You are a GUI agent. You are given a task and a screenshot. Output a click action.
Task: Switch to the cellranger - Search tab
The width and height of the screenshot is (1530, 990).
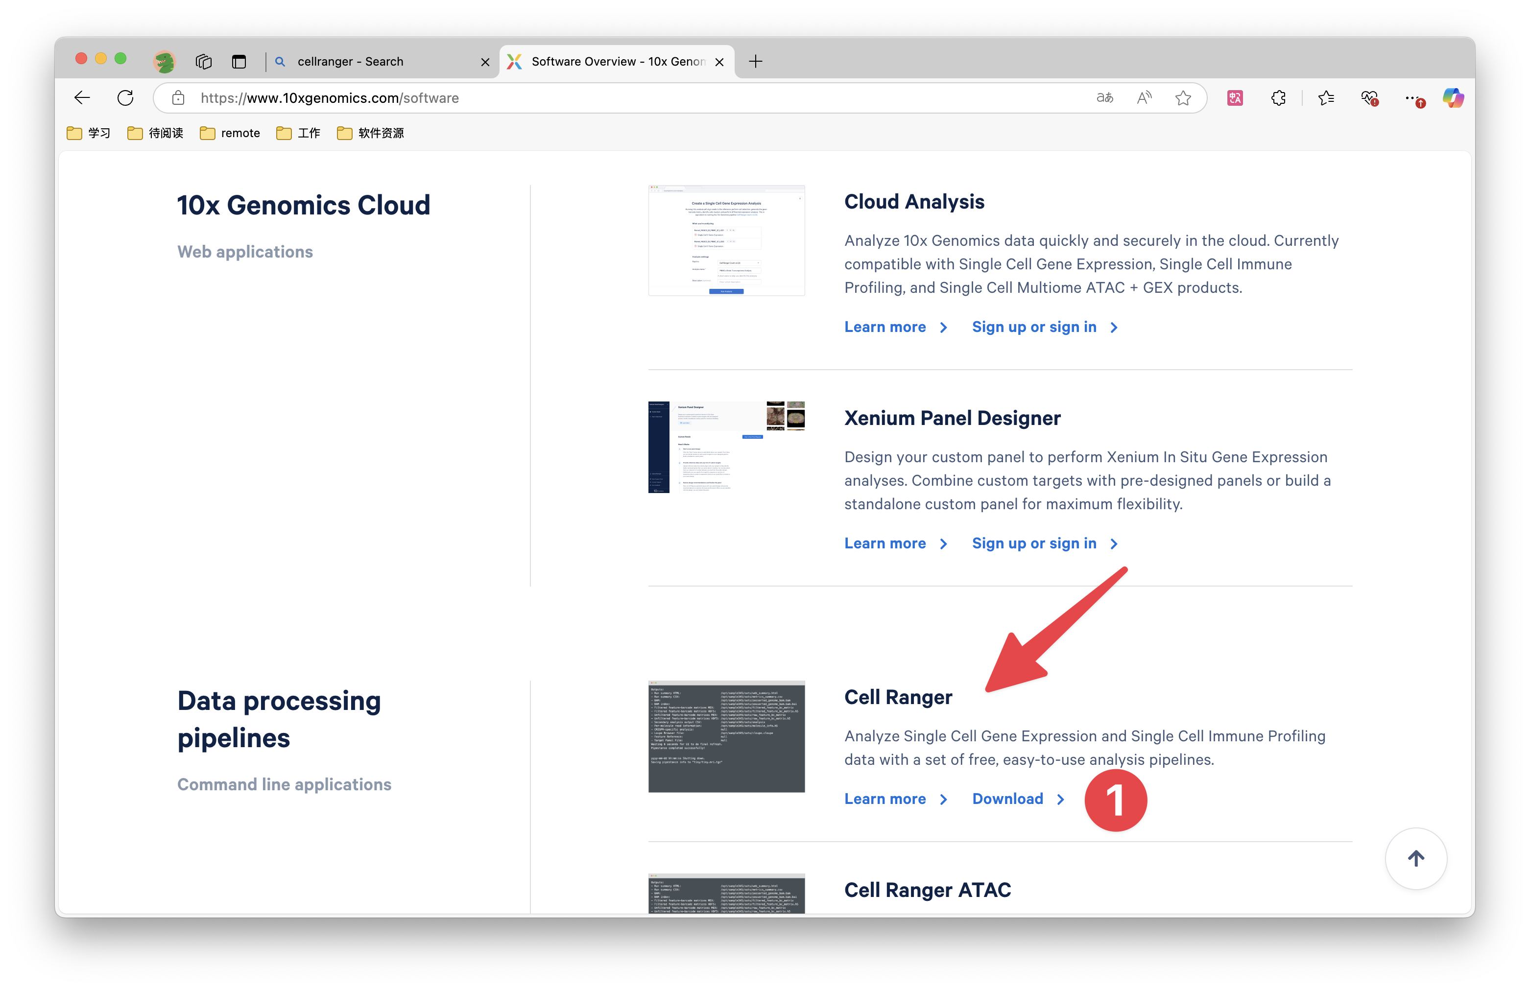point(382,61)
